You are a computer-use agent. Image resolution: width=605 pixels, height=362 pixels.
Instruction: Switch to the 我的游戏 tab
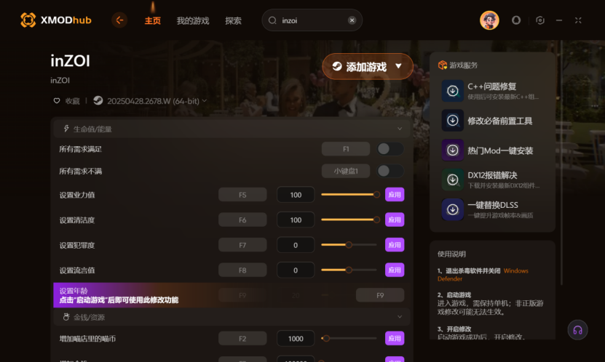193,20
